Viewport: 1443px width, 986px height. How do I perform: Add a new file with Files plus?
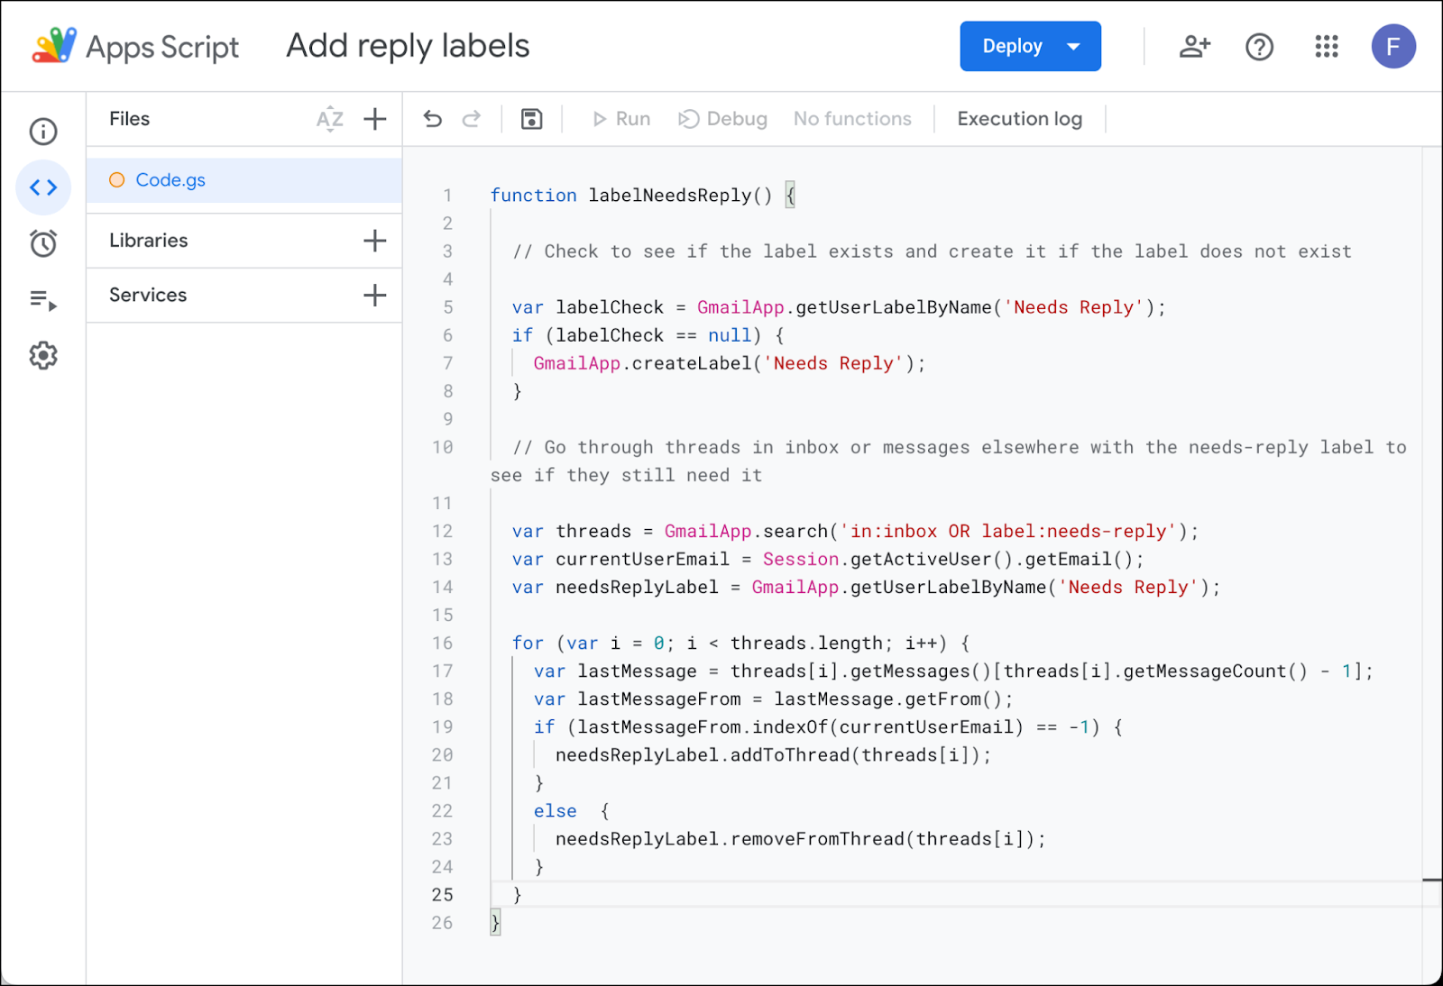[x=374, y=119]
